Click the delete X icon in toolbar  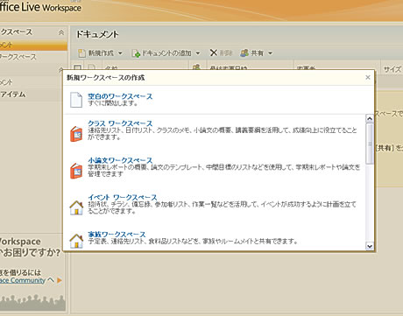(214, 53)
